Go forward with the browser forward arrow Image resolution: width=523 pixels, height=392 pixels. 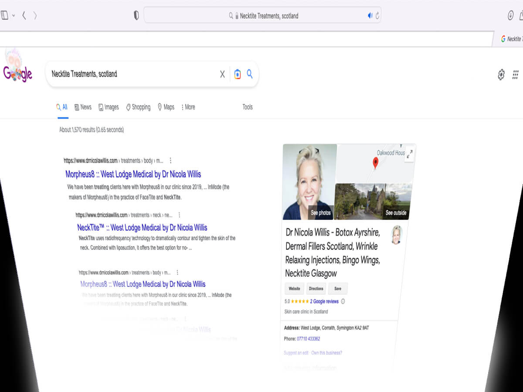click(x=35, y=16)
